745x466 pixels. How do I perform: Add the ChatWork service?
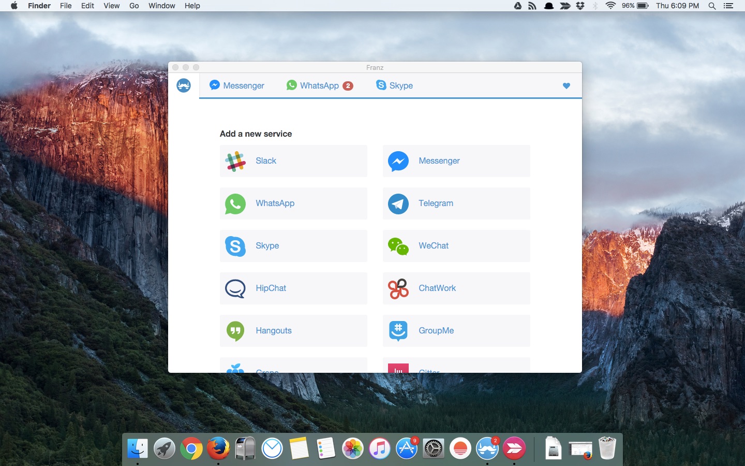[x=456, y=288]
